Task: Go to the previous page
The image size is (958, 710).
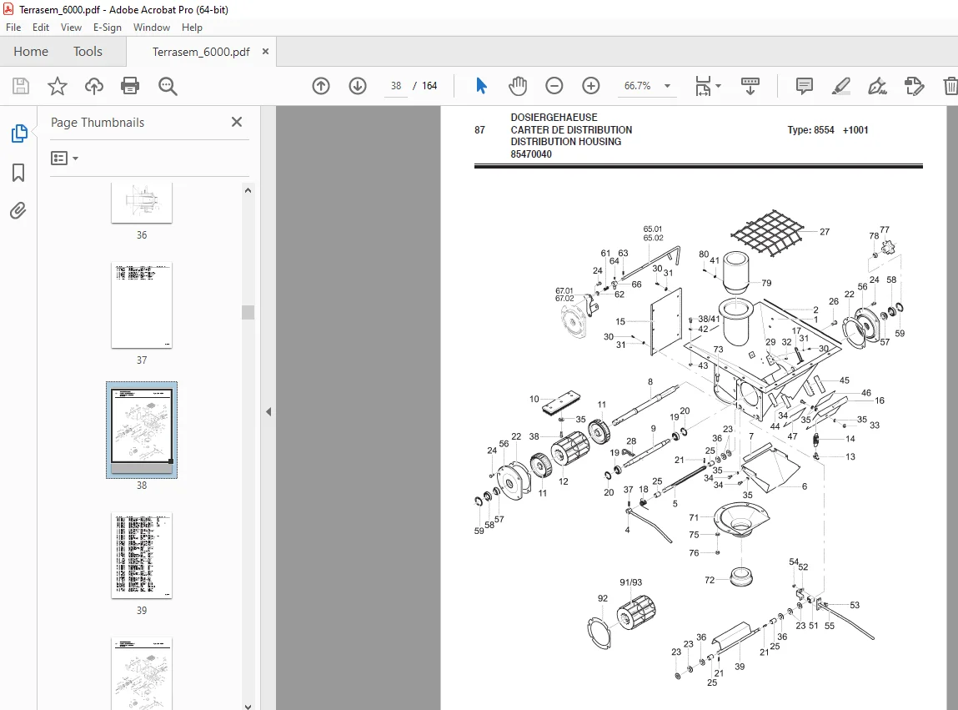Action: (x=321, y=86)
